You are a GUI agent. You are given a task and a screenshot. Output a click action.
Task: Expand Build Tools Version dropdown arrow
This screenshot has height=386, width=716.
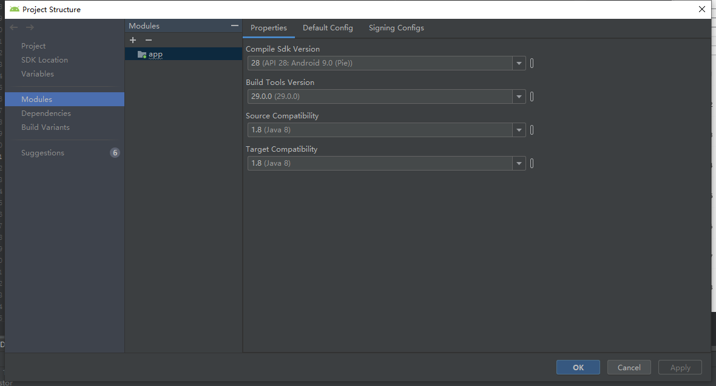(x=519, y=96)
